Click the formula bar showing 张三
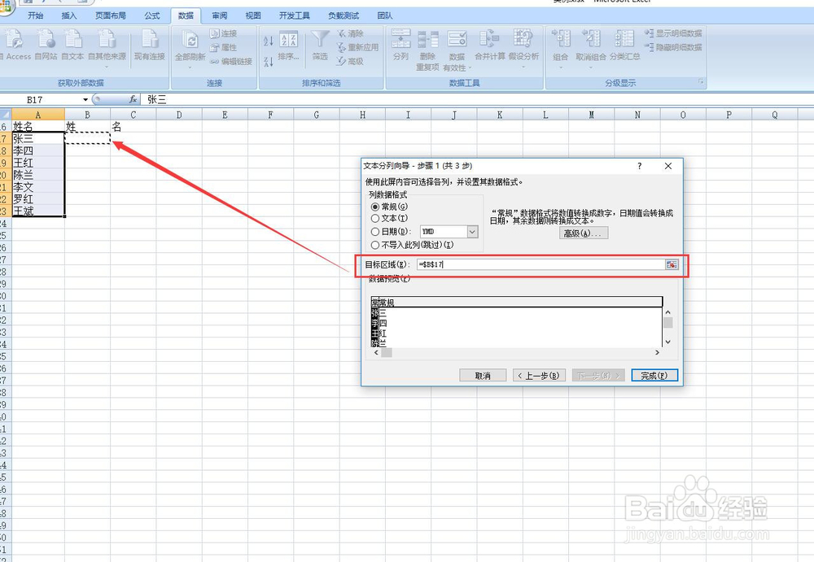 tap(478, 99)
